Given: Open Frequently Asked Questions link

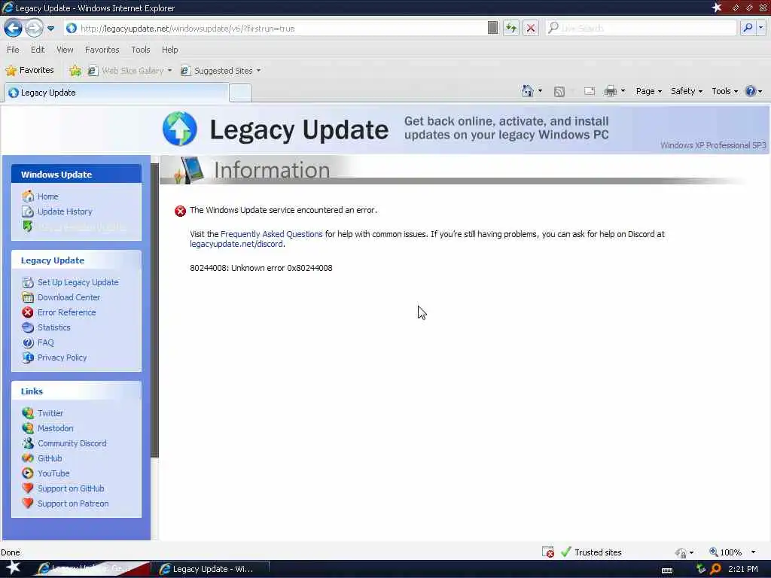Looking at the screenshot, I should pyautogui.click(x=271, y=234).
